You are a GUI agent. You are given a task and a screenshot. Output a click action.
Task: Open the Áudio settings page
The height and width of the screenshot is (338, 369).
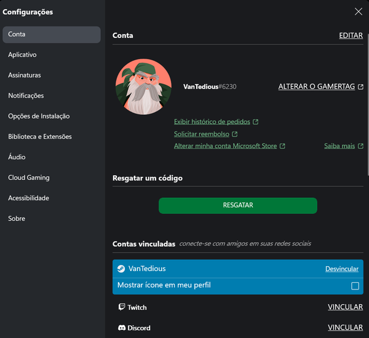17,157
